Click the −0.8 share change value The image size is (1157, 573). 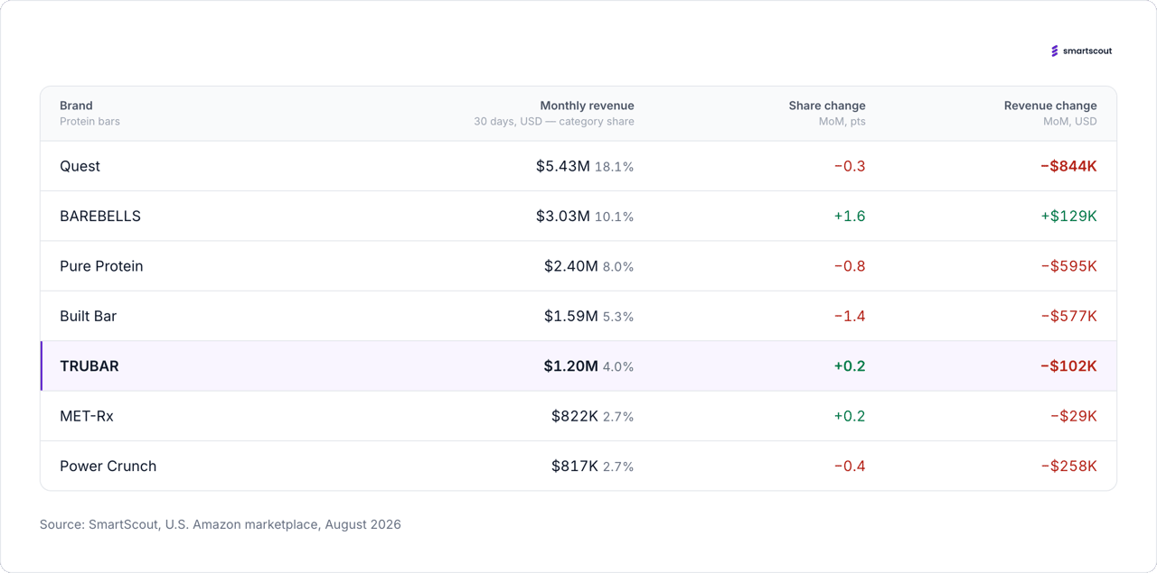(850, 266)
